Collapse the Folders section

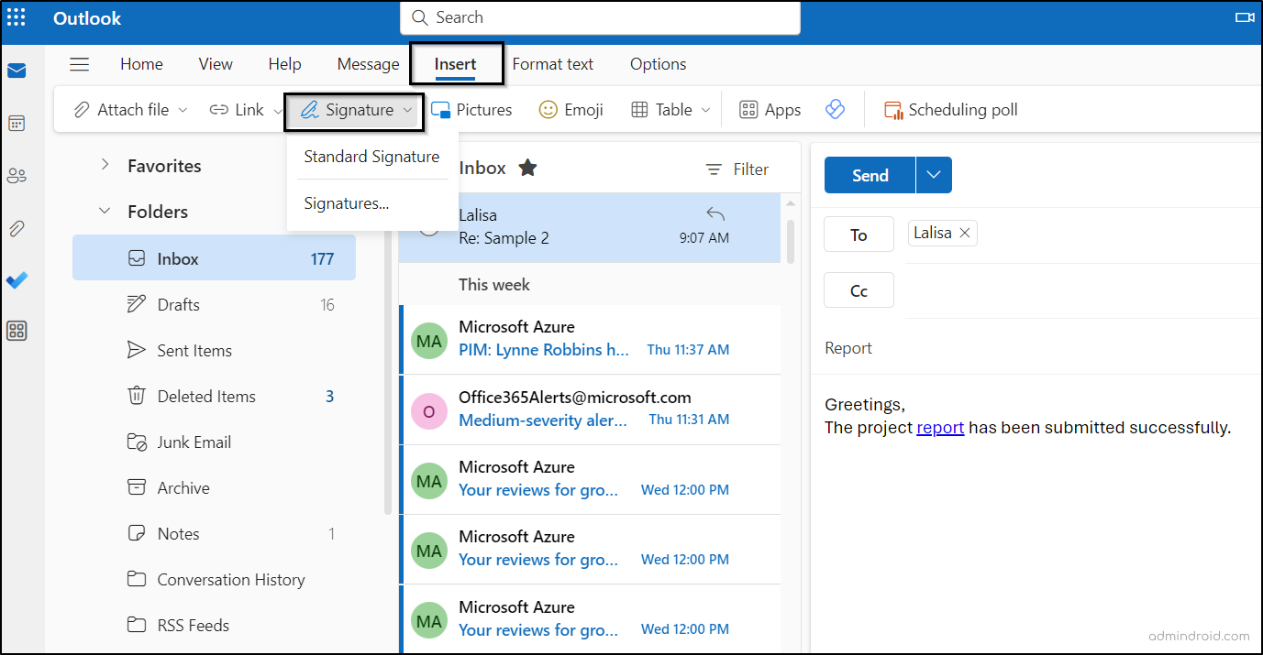tap(105, 211)
